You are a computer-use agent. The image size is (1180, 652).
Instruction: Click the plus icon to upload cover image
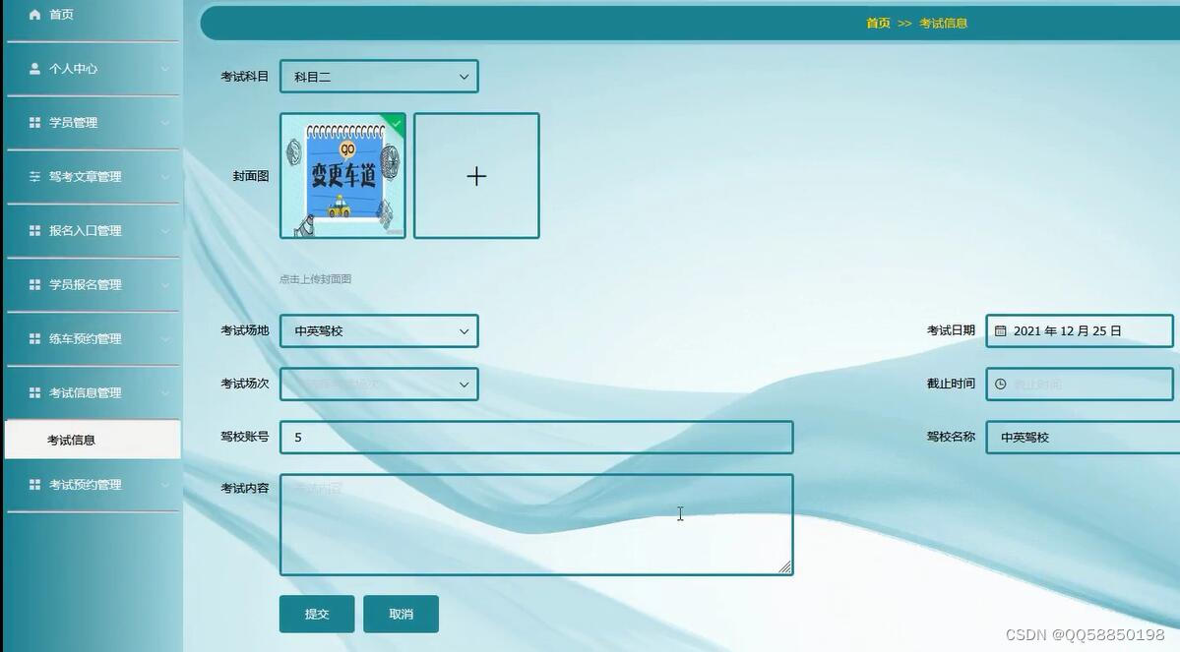[x=476, y=175]
